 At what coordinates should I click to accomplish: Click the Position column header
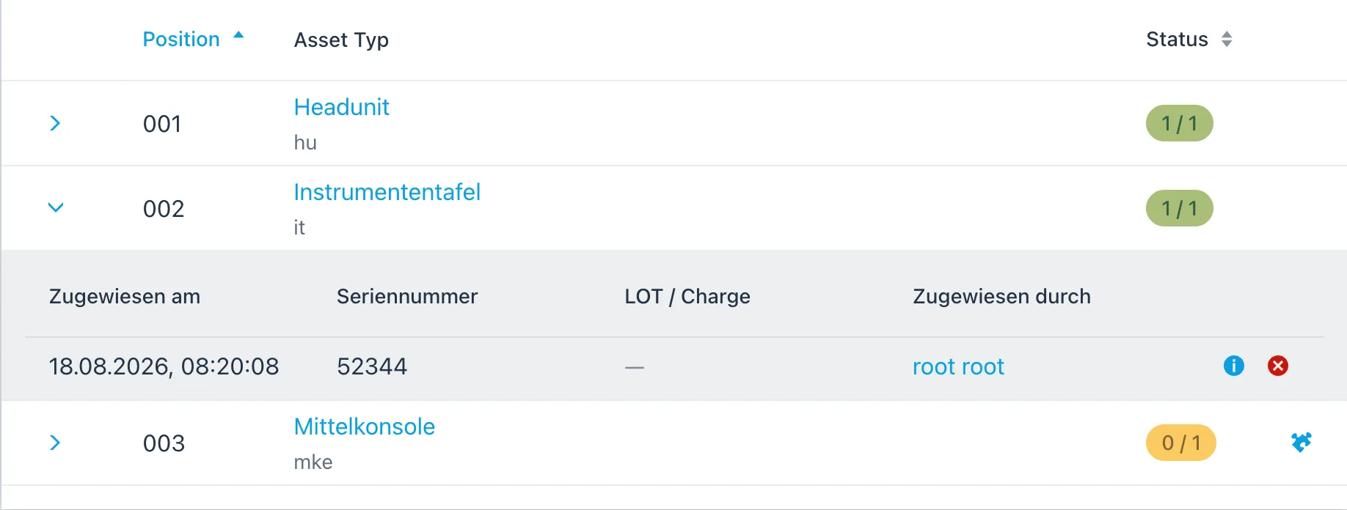[x=181, y=39]
